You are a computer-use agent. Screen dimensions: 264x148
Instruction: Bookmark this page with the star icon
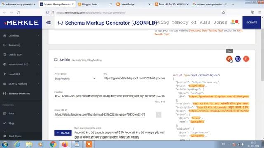pos(224,12)
